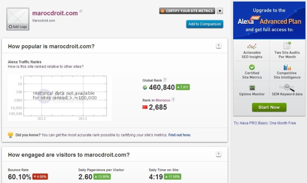Screen dimensions: 307x183
Task: Click the green Start Now button
Action: [269, 107]
